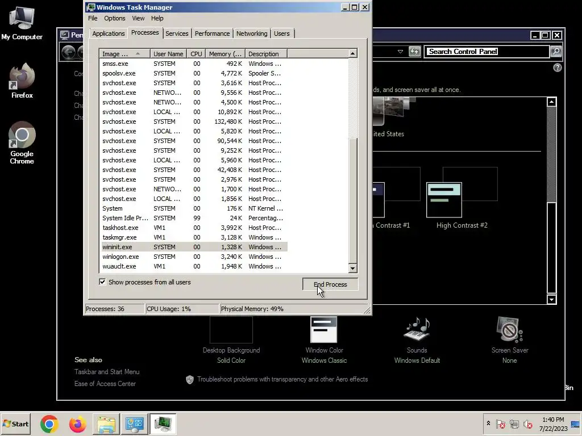Image resolution: width=582 pixels, height=436 pixels.
Task: Select winlogon.exe process row
Action: [193, 257]
